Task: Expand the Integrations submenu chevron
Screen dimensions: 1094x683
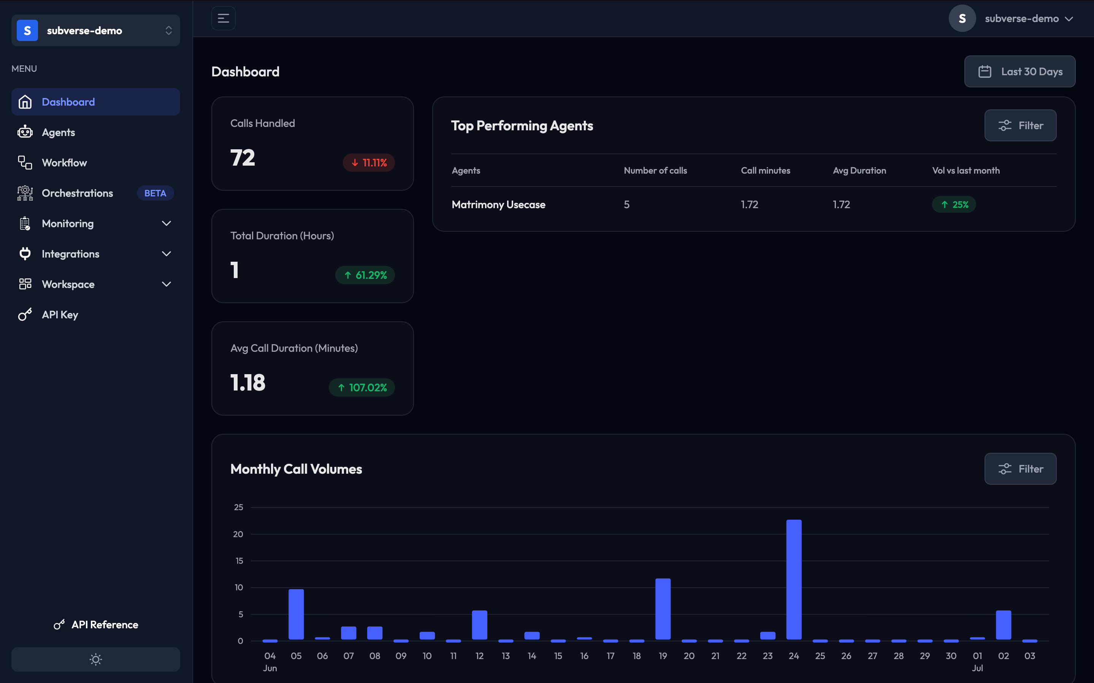Action: click(166, 254)
